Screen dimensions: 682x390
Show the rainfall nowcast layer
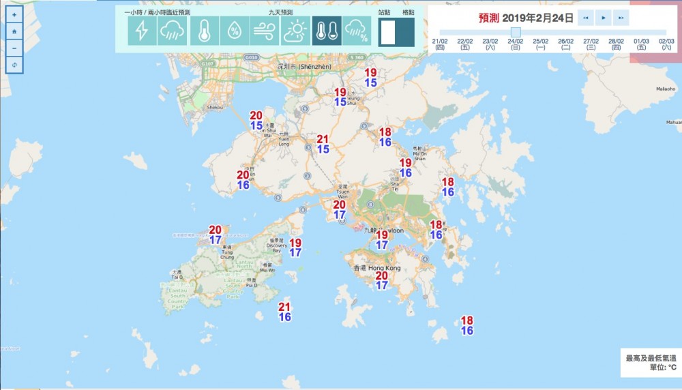click(173, 31)
